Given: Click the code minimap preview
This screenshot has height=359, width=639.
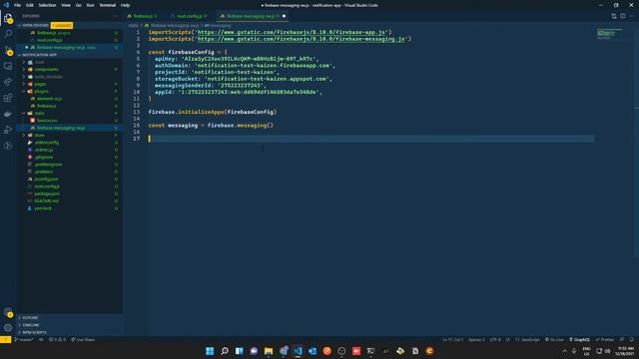Looking at the screenshot, I should point(609,33).
